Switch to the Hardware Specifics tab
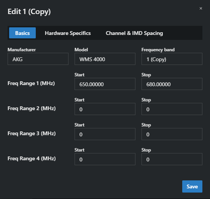The height and width of the screenshot is (199, 210). pyautogui.click(x=68, y=33)
